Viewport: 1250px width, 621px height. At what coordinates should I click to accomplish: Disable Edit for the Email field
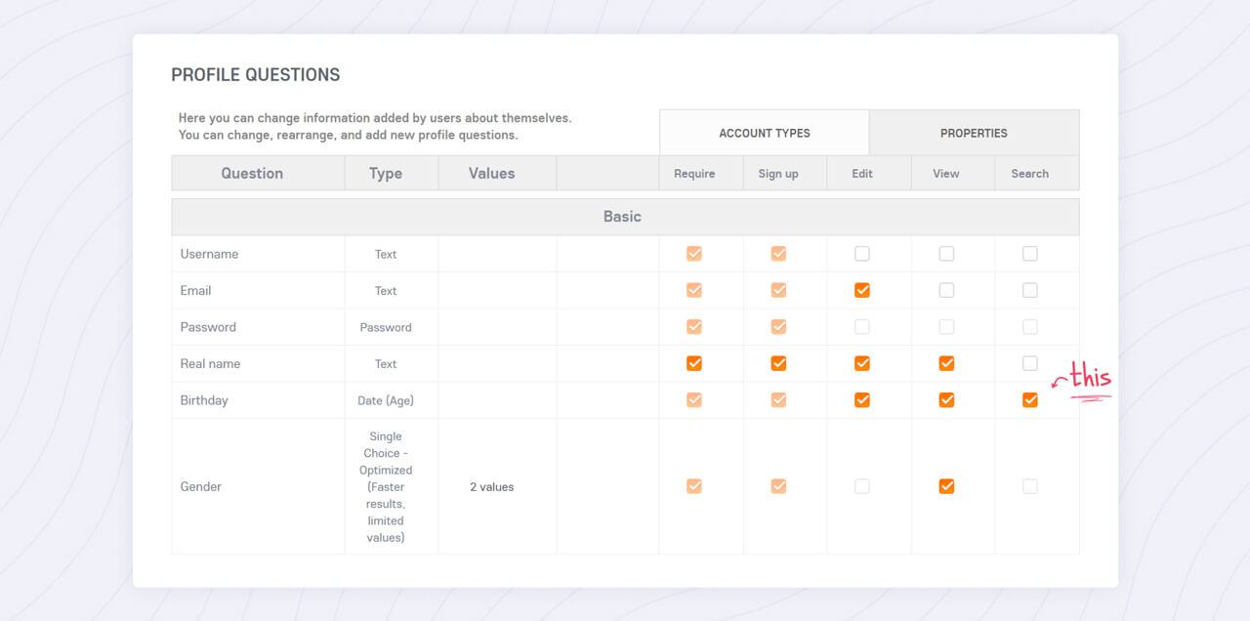pos(862,290)
